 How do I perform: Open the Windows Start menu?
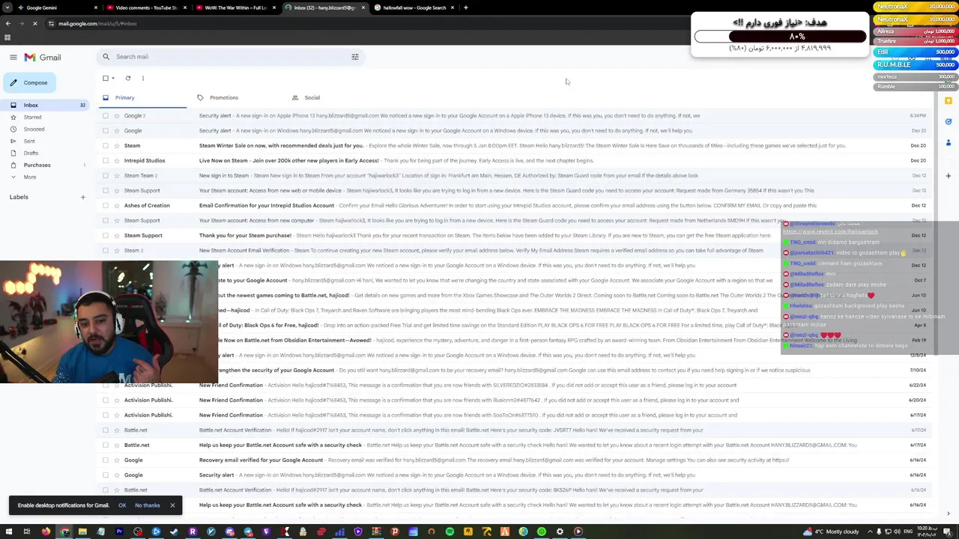point(8,532)
